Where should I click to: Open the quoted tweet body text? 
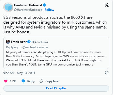click(x=56, y=58)
